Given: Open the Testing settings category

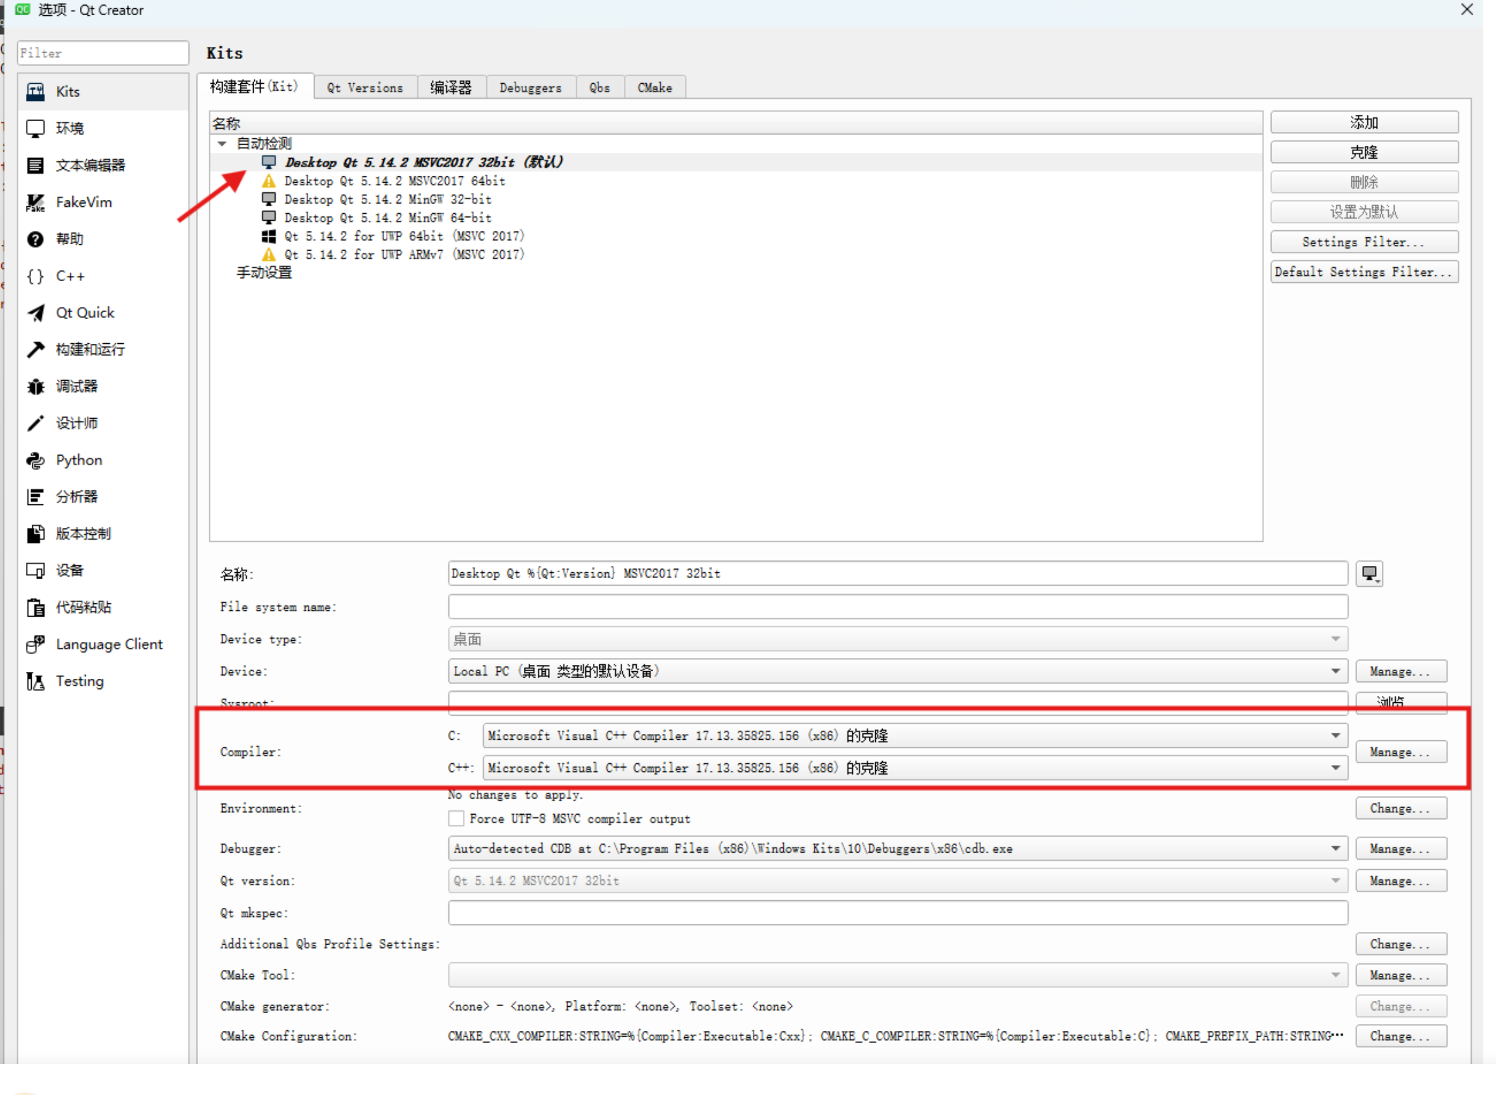Looking at the screenshot, I should (x=79, y=681).
